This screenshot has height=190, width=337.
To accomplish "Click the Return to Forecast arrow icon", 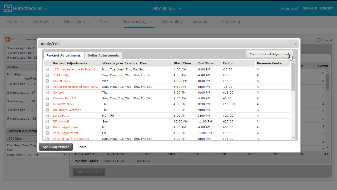I will point(8,39).
